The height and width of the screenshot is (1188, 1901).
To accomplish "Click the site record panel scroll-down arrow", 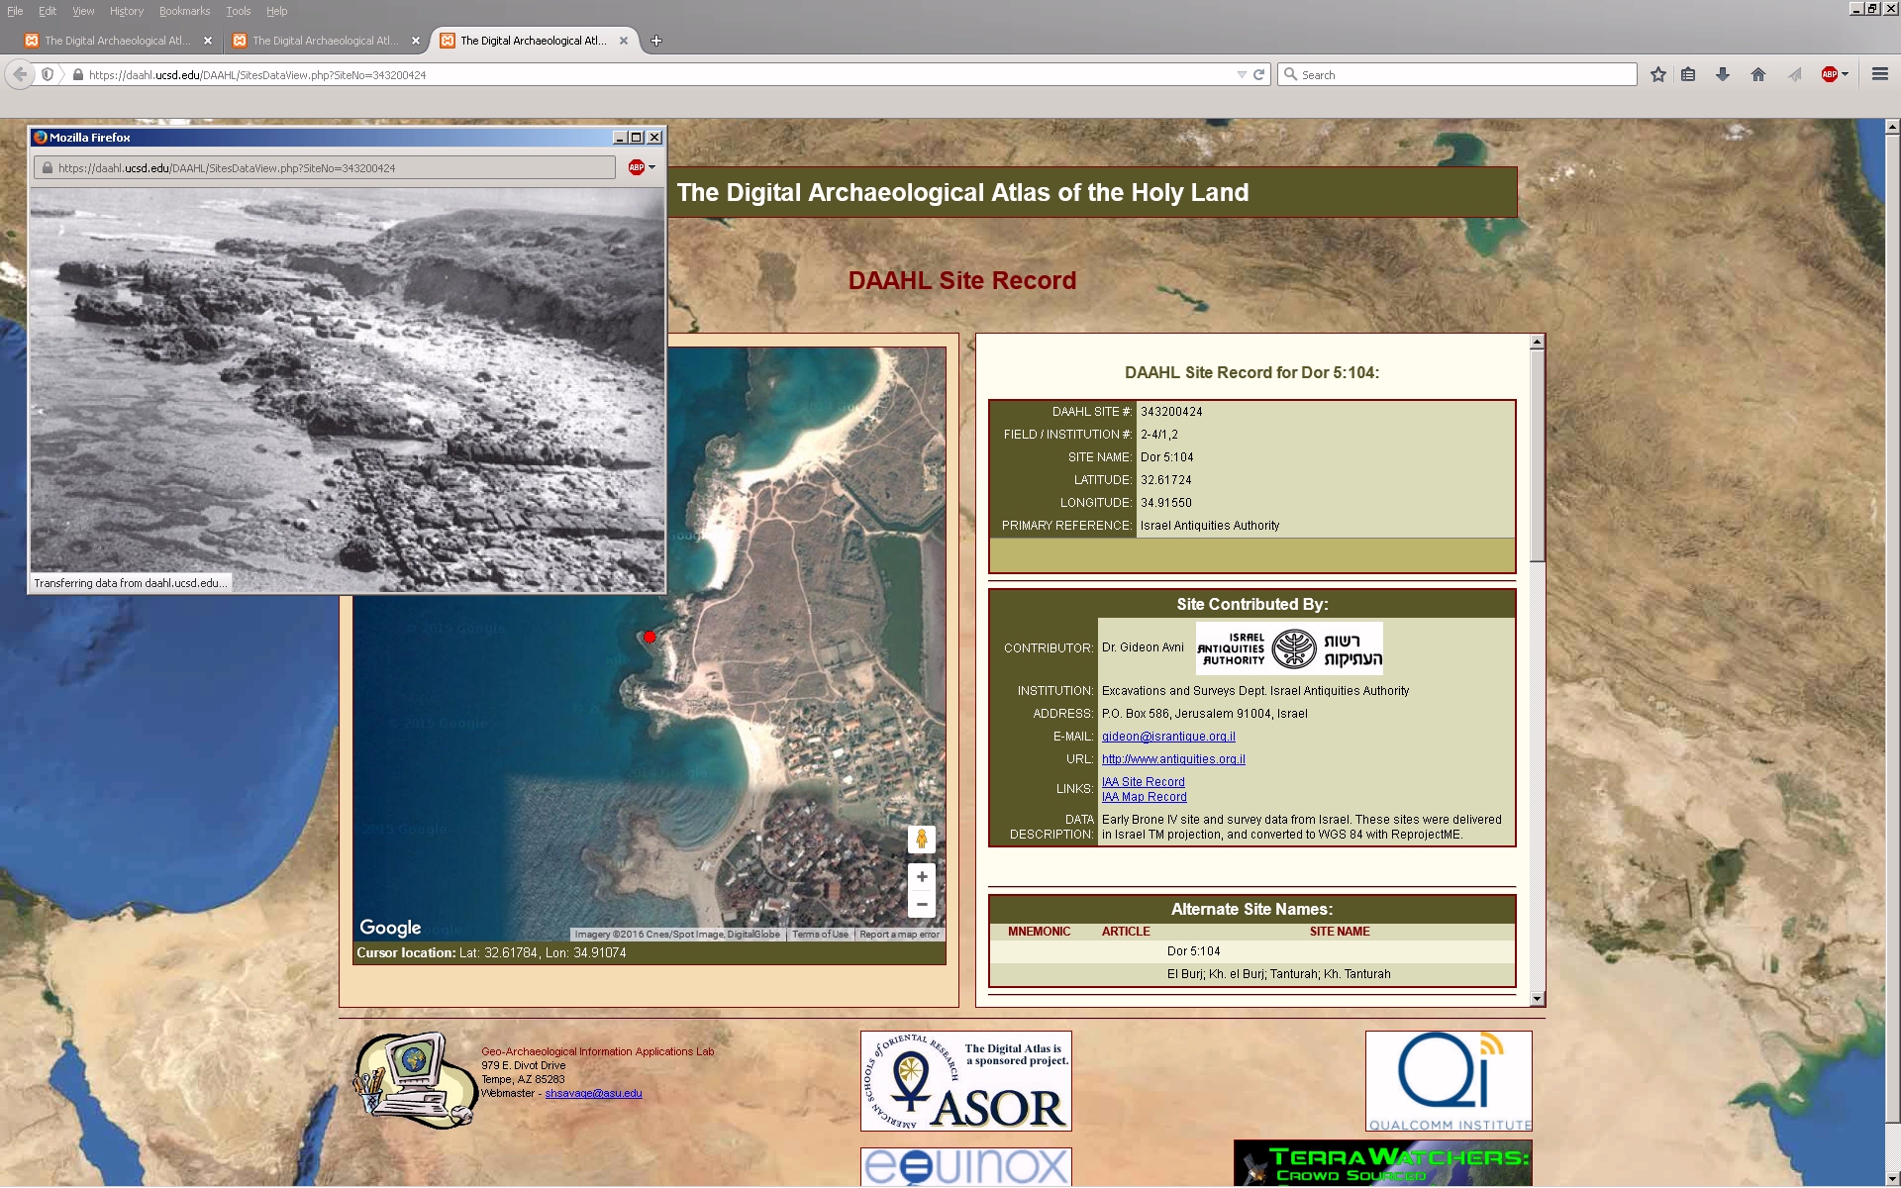I will click(x=1538, y=999).
